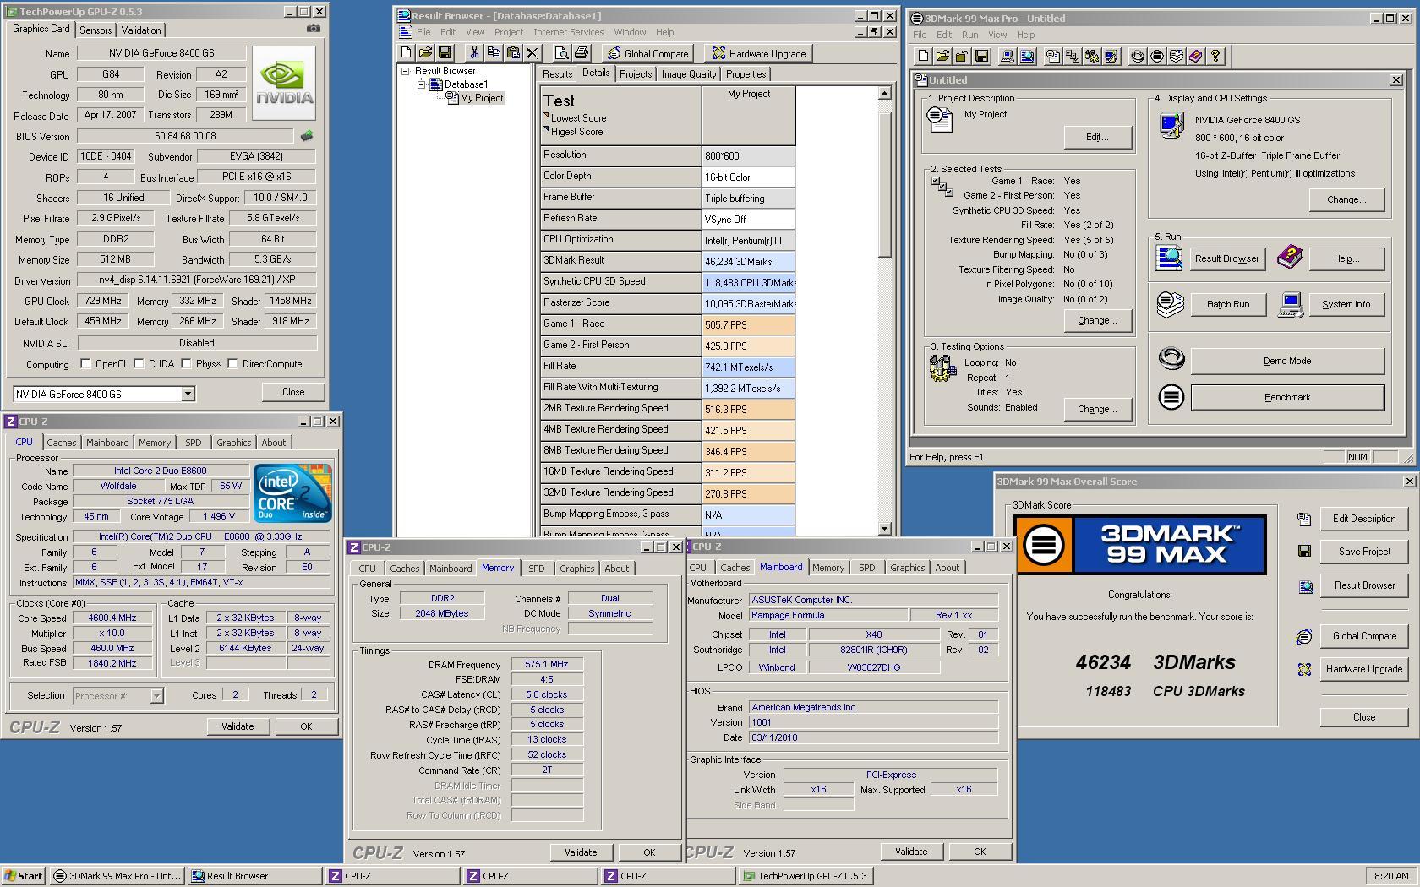Open GPU selection dropdown in GPU-Z
This screenshot has height=887, width=1420.
[x=188, y=394]
